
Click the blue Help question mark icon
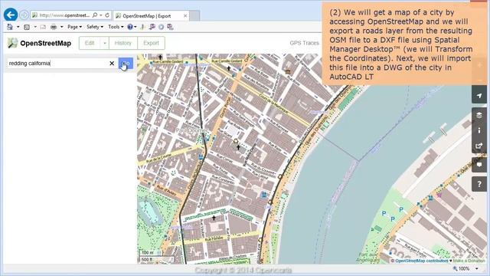coord(130,27)
